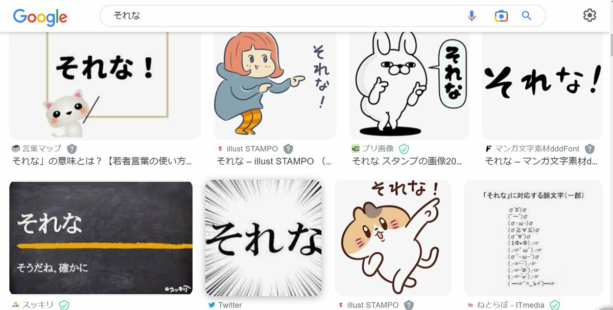613x310 pixels.
Task: Open the それな スタンプの画像 link
Action: (x=407, y=161)
